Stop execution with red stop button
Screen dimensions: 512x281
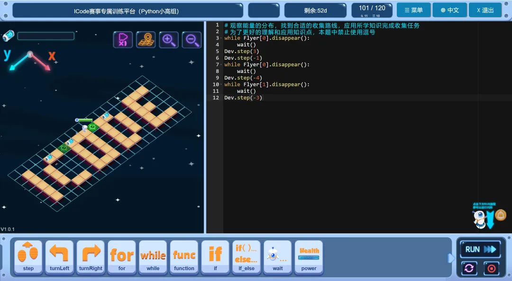pos(492,268)
